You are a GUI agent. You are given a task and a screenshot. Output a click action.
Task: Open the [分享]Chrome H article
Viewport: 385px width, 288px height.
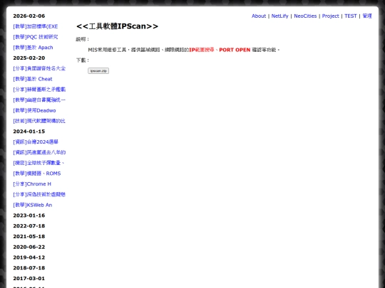pos(32,184)
